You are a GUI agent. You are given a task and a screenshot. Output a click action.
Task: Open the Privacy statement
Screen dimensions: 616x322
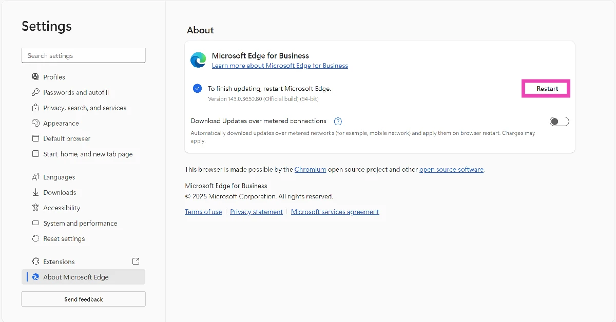[x=256, y=211]
